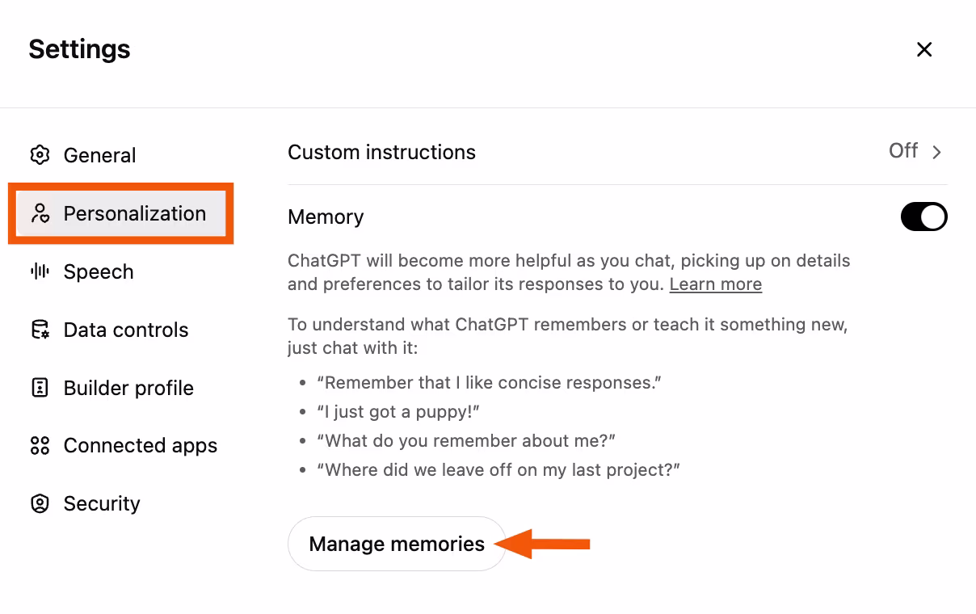Viewport: 976px width, 614px height.
Task: Click the Connected apps grid icon
Action: (40, 445)
